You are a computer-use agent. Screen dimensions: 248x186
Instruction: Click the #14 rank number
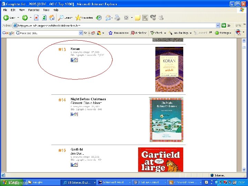(x=62, y=100)
